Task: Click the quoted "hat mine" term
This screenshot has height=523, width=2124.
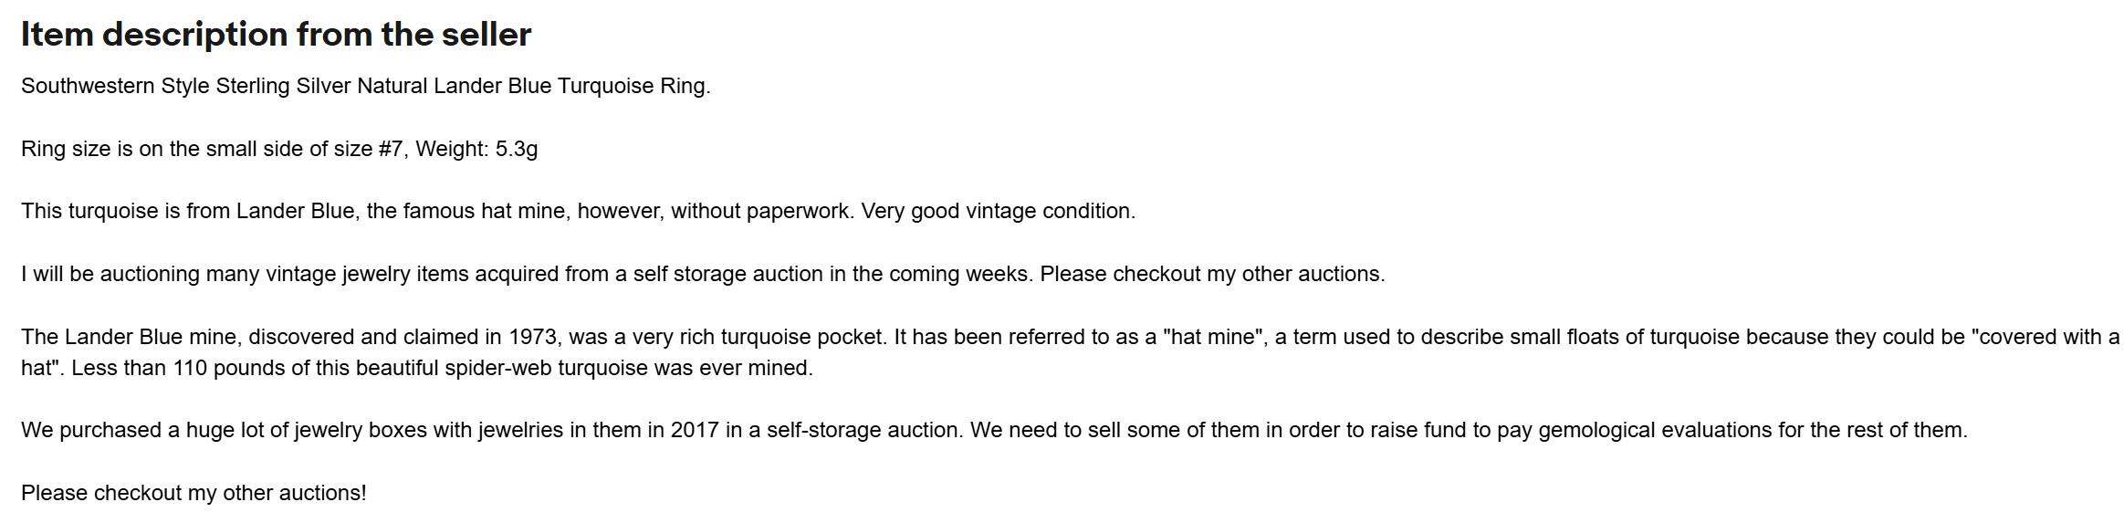Action: pos(1213,337)
